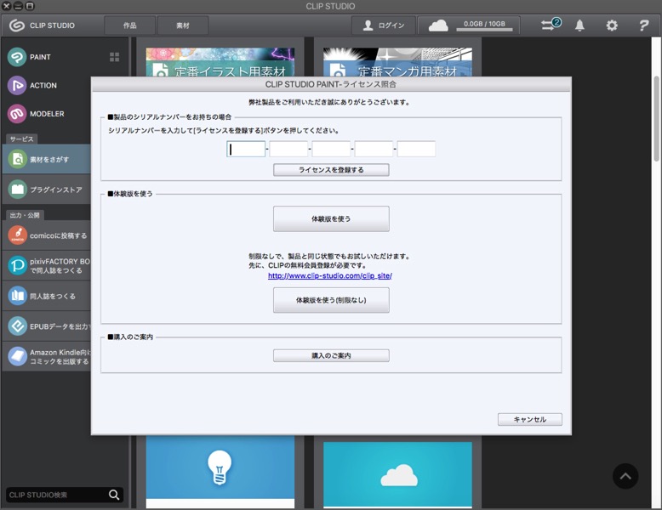Open notifications bell icon
Image resolution: width=662 pixels, height=510 pixels.
pyautogui.click(x=580, y=25)
